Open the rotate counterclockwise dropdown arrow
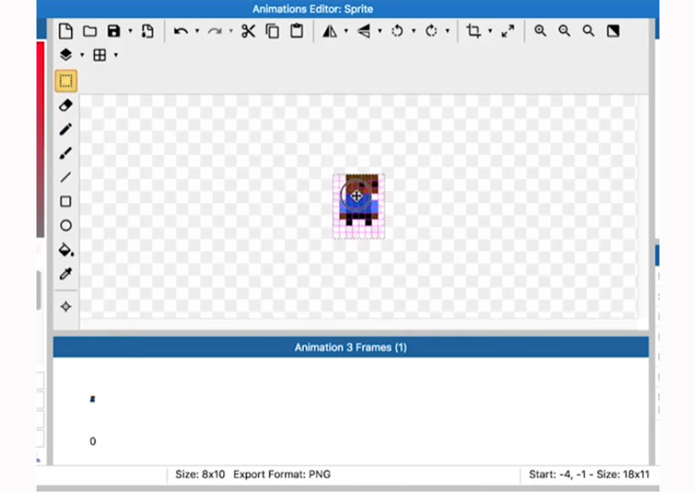 click(x=414, y=31)
